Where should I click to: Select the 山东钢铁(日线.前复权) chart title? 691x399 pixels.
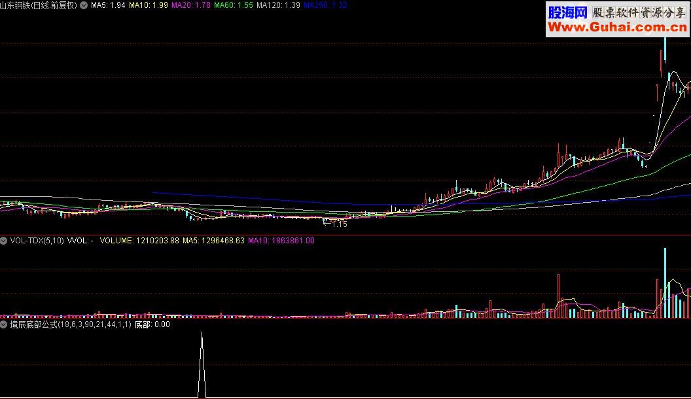39,5
